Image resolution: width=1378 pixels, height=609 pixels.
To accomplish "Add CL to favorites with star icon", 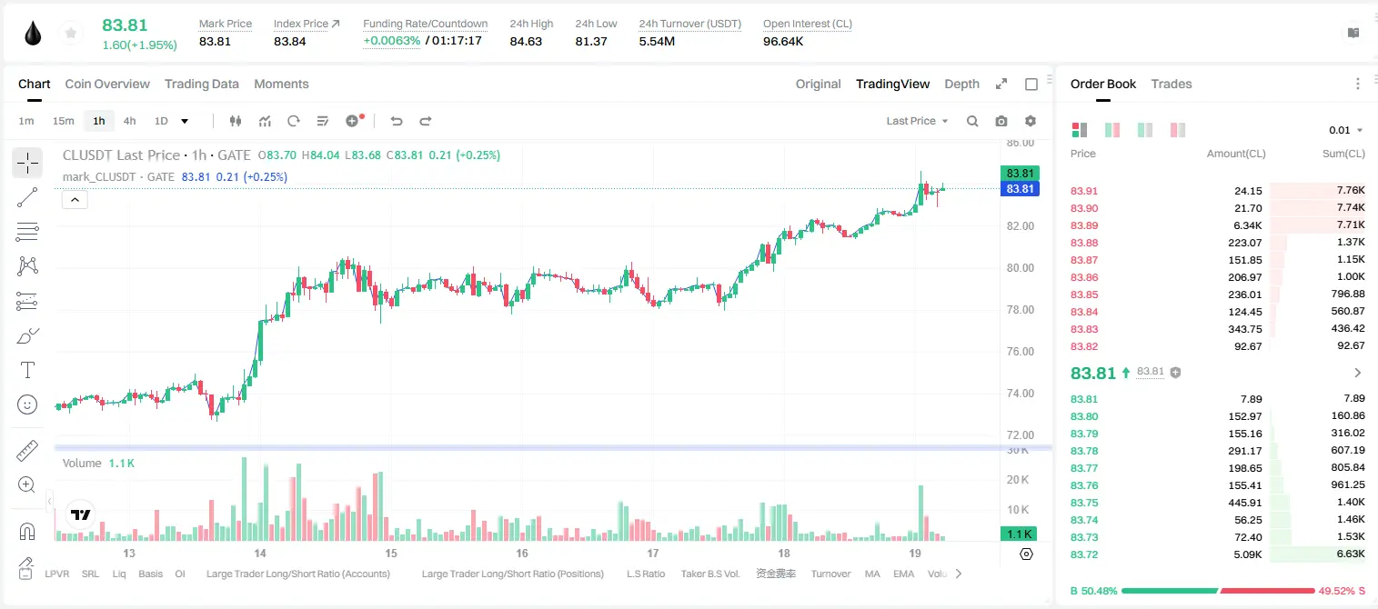I will (x=70, y=34).
